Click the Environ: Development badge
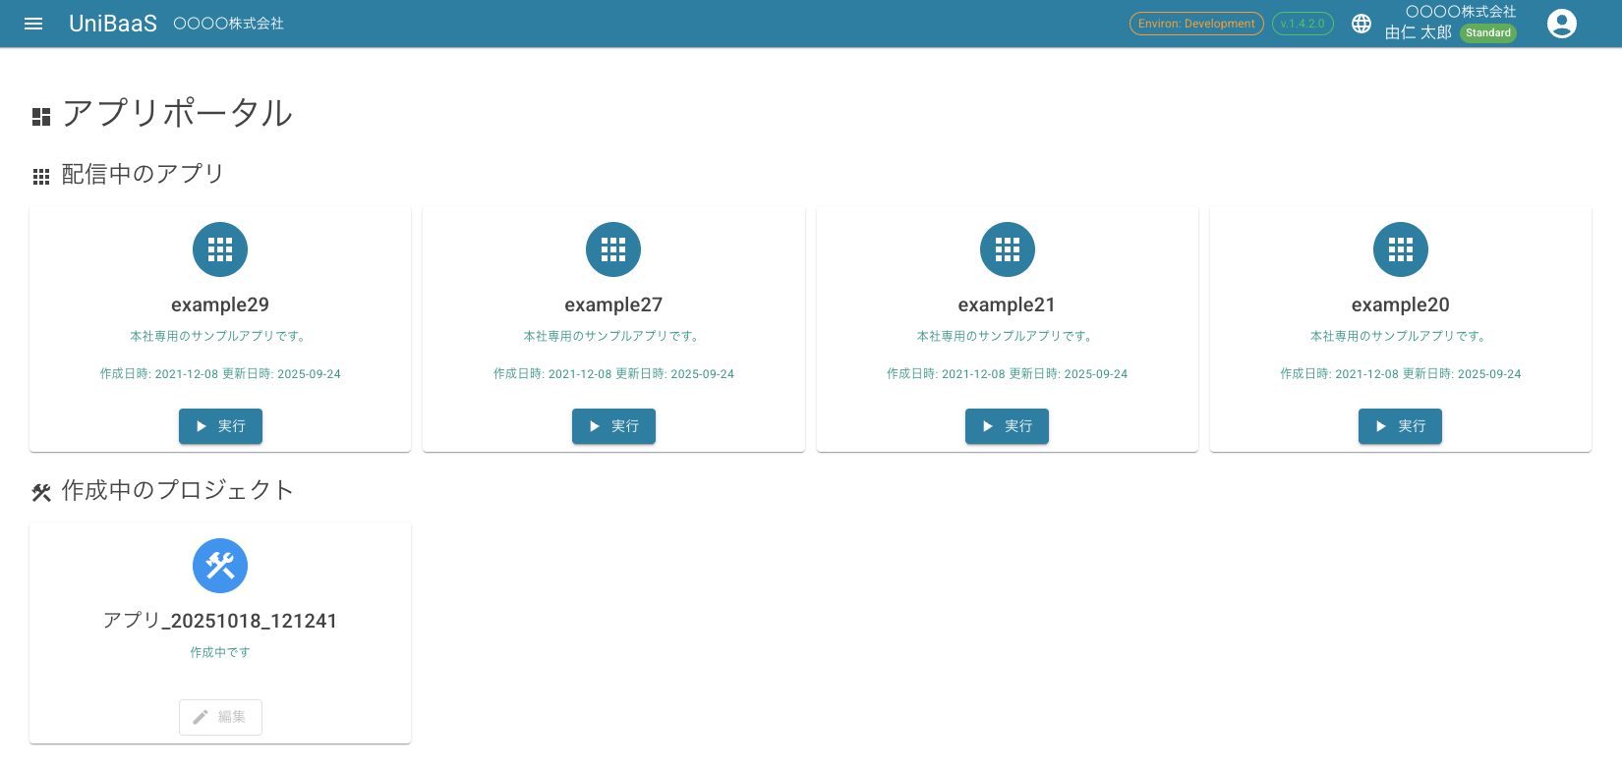The width and height of the screenshot is (1622, 770). pos(1196,24)
